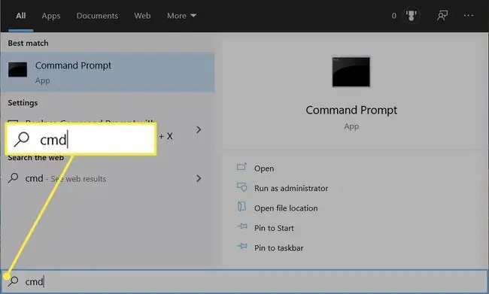
Task: Switch to the Apps tab
Action: [x=51, y=16]
